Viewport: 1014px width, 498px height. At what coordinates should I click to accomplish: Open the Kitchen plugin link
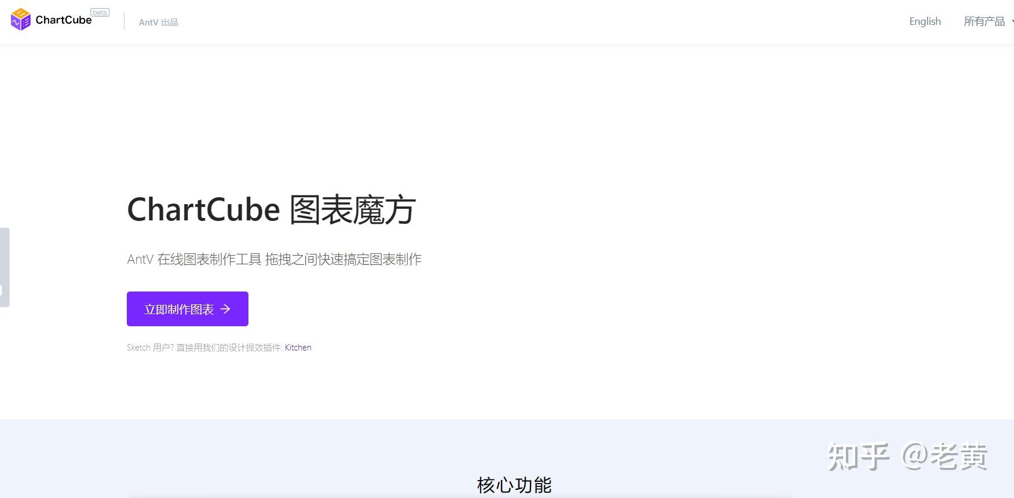pos(298,348)
